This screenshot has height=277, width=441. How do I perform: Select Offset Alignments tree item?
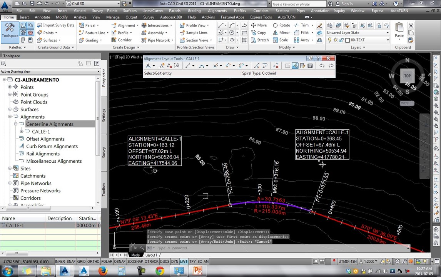[x=45, y=139]
